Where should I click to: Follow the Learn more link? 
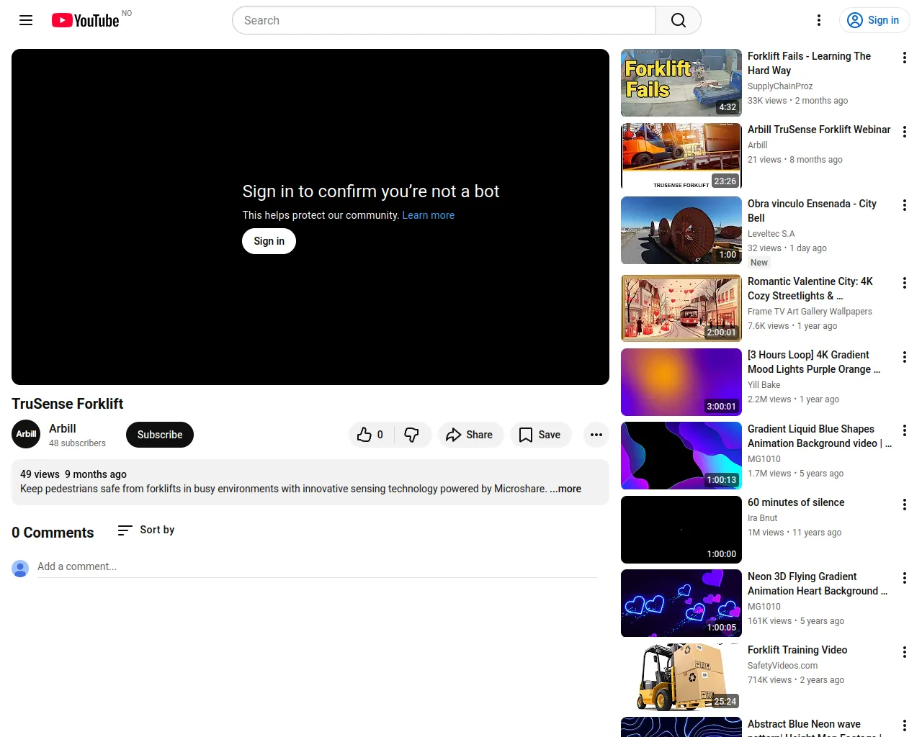(428, 215)
